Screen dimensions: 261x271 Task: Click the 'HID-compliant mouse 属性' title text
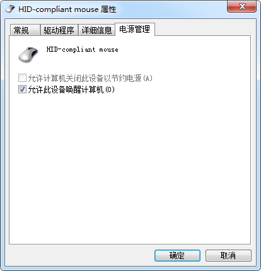click(67, 9)
